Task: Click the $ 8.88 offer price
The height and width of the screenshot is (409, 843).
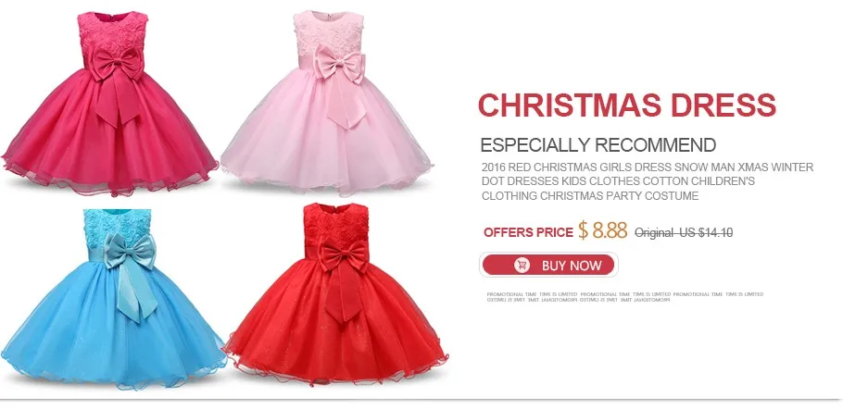Action: pyautogui.click(x=603, y=230)
